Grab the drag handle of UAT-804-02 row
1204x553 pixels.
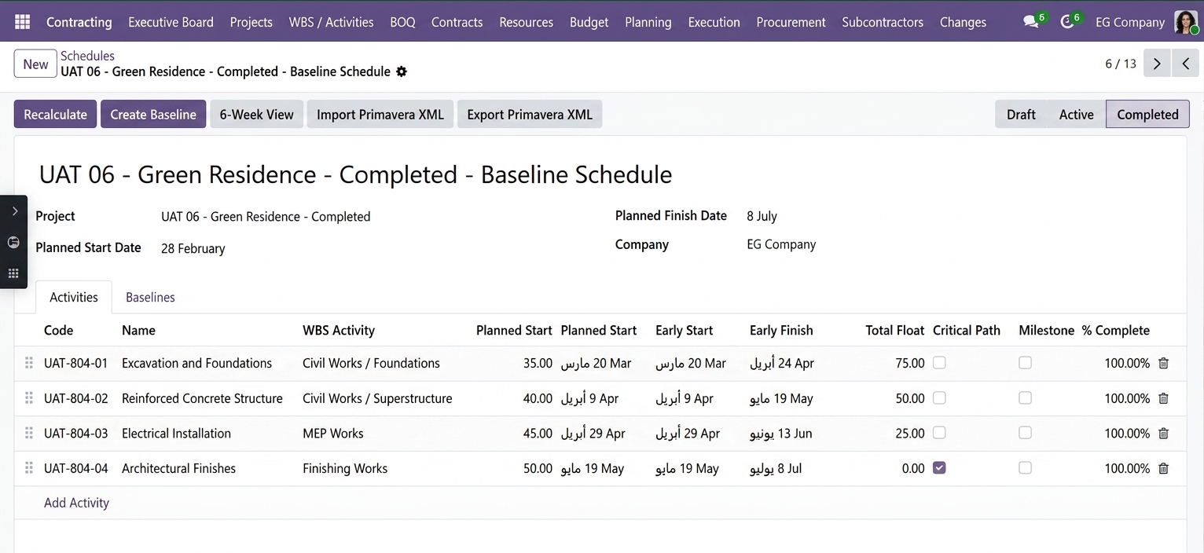[29, 398]
